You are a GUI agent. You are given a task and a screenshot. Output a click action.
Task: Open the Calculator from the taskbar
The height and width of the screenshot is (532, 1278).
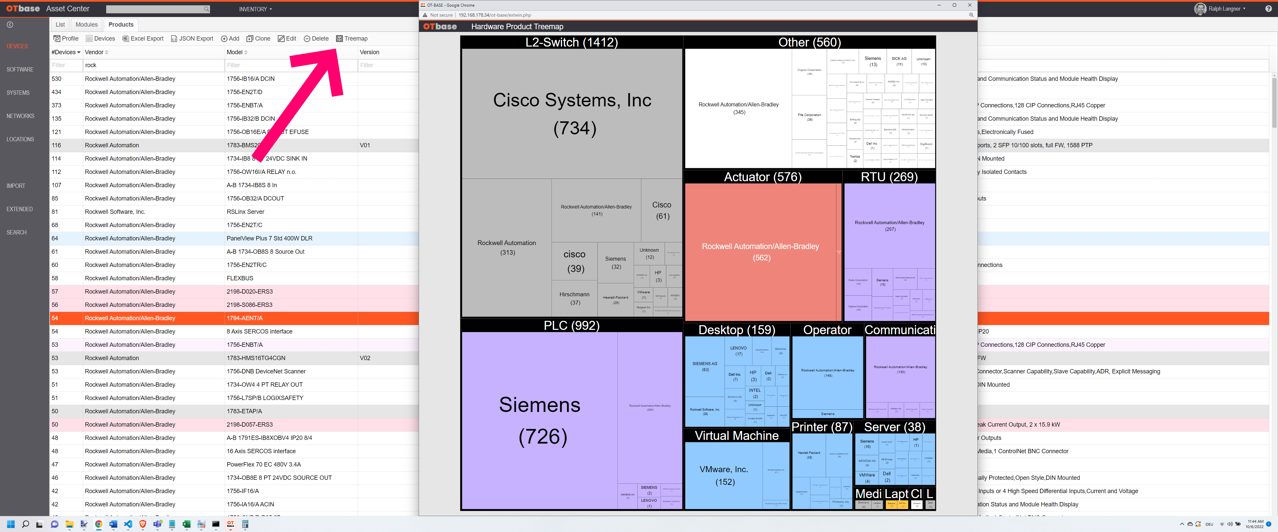(x=245, y=524)
